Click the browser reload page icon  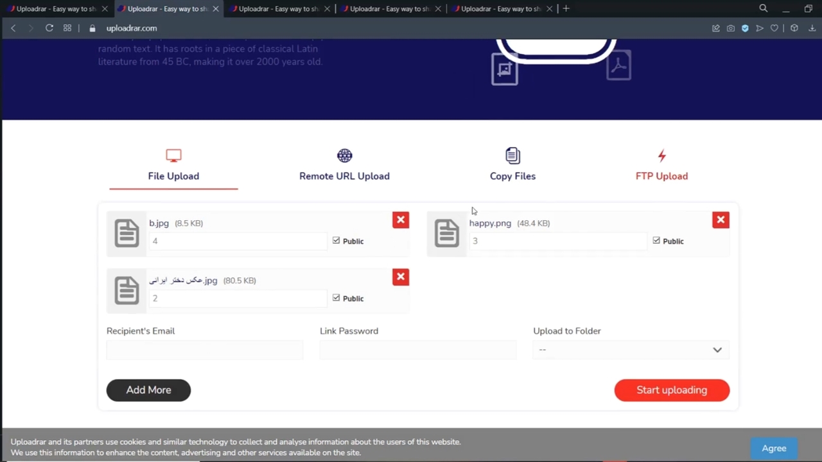coord(49,28)
